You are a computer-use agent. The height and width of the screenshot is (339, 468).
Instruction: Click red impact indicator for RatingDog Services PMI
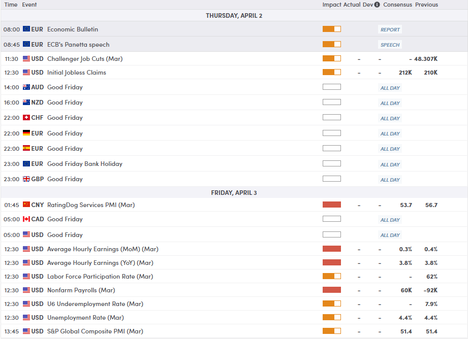tap(332, 205)
